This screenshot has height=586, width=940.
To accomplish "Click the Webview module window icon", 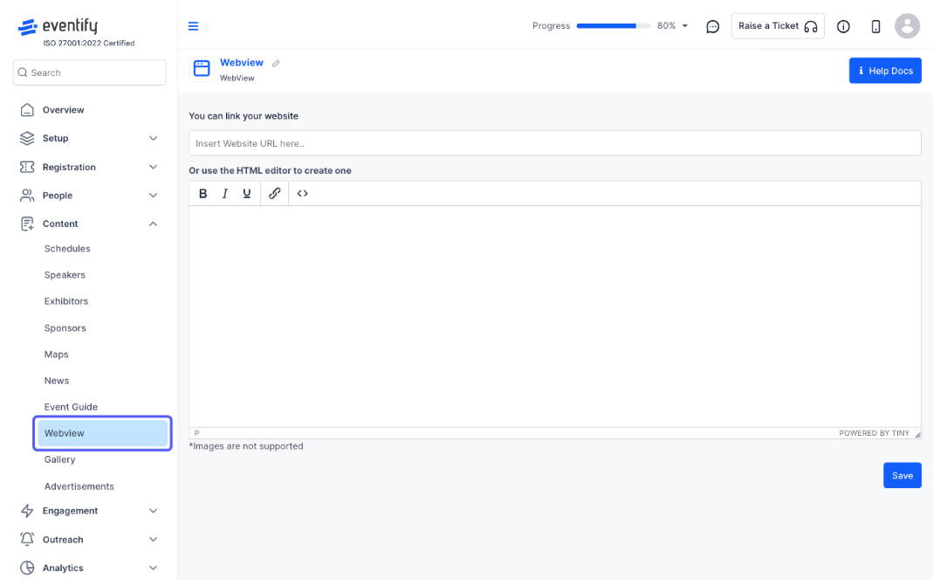I will pos(202,68).
